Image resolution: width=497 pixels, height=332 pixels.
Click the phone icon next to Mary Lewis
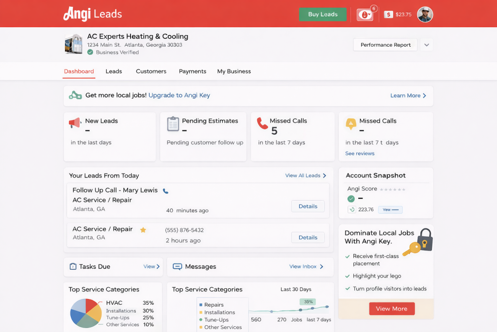point(166,191)
